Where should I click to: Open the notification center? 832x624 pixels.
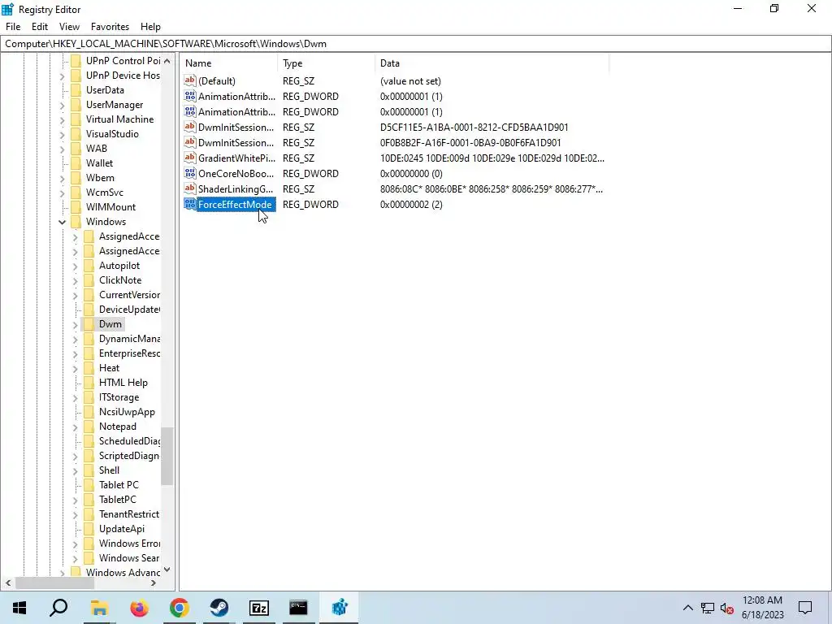[x=805, y=608]
